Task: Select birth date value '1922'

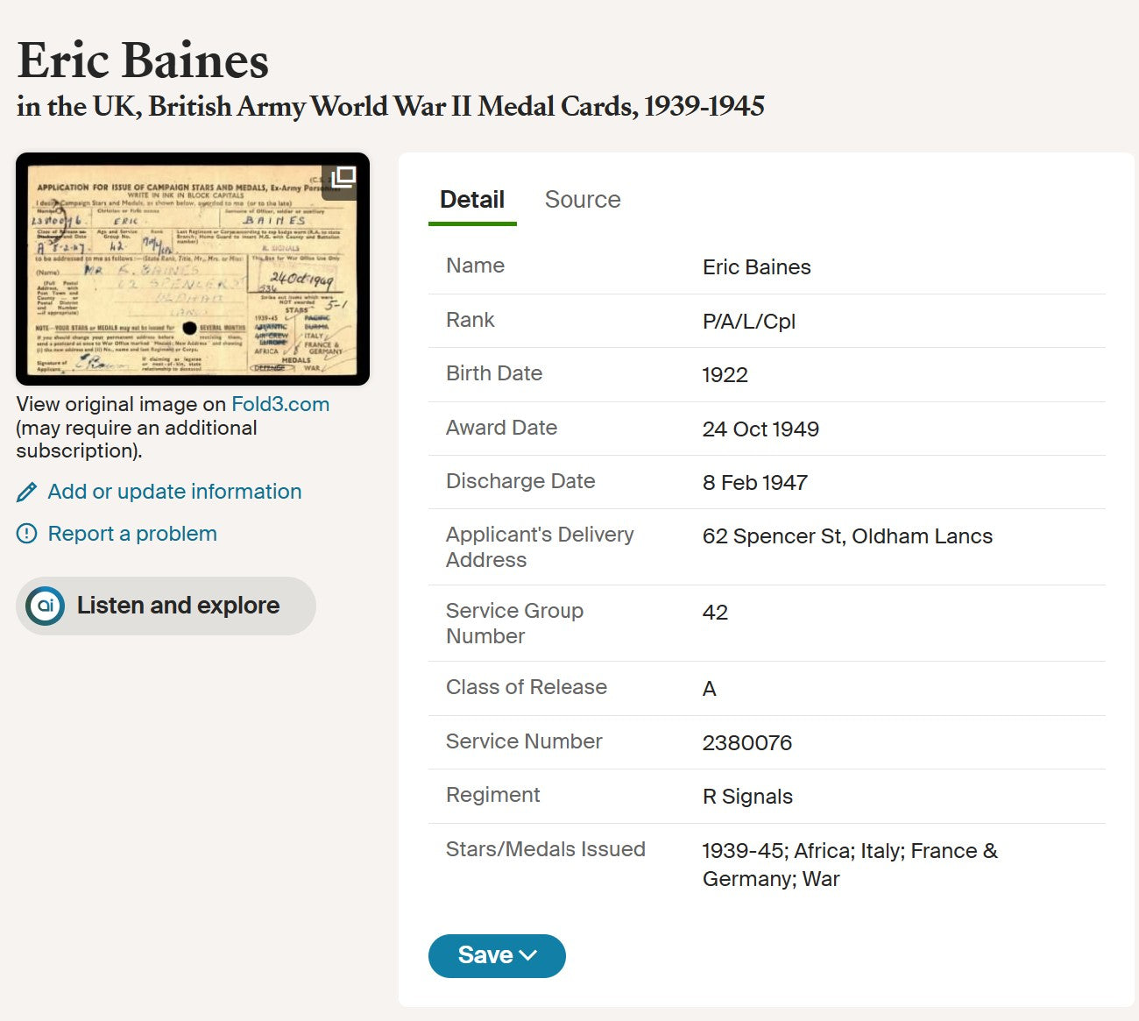Action: click(x=725, y=375)
